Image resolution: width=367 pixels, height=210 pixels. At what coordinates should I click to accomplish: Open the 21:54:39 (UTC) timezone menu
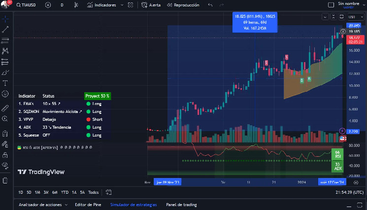click(349, 192)
